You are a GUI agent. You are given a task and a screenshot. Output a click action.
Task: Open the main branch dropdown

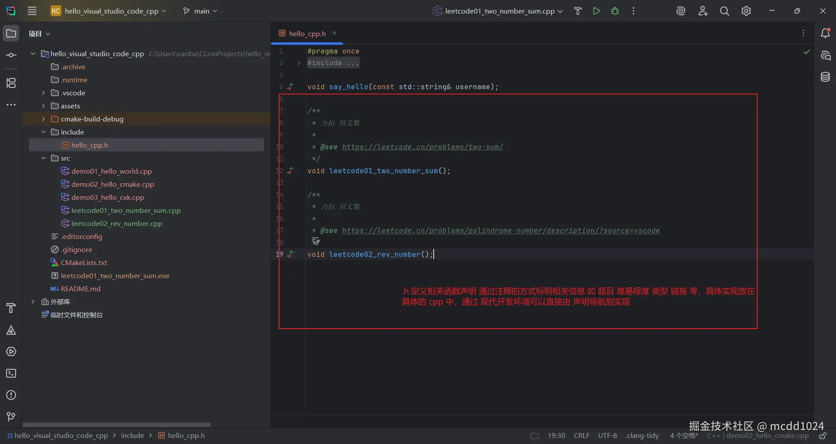tap(200, 11)
